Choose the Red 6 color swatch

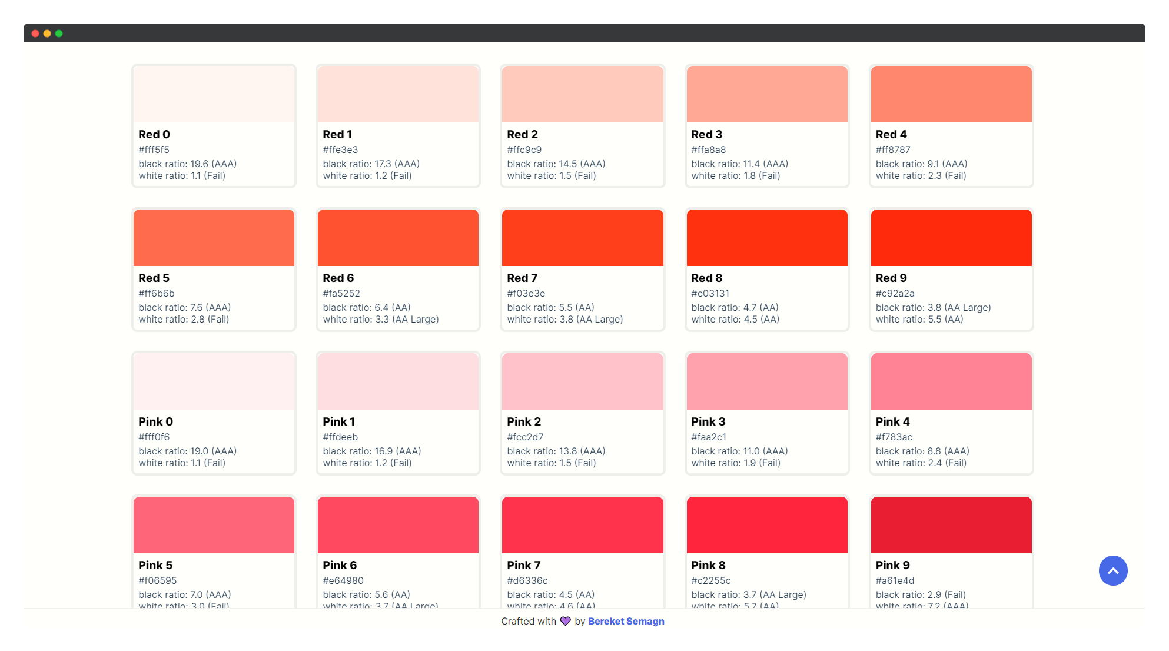click(x=398, y=238)
